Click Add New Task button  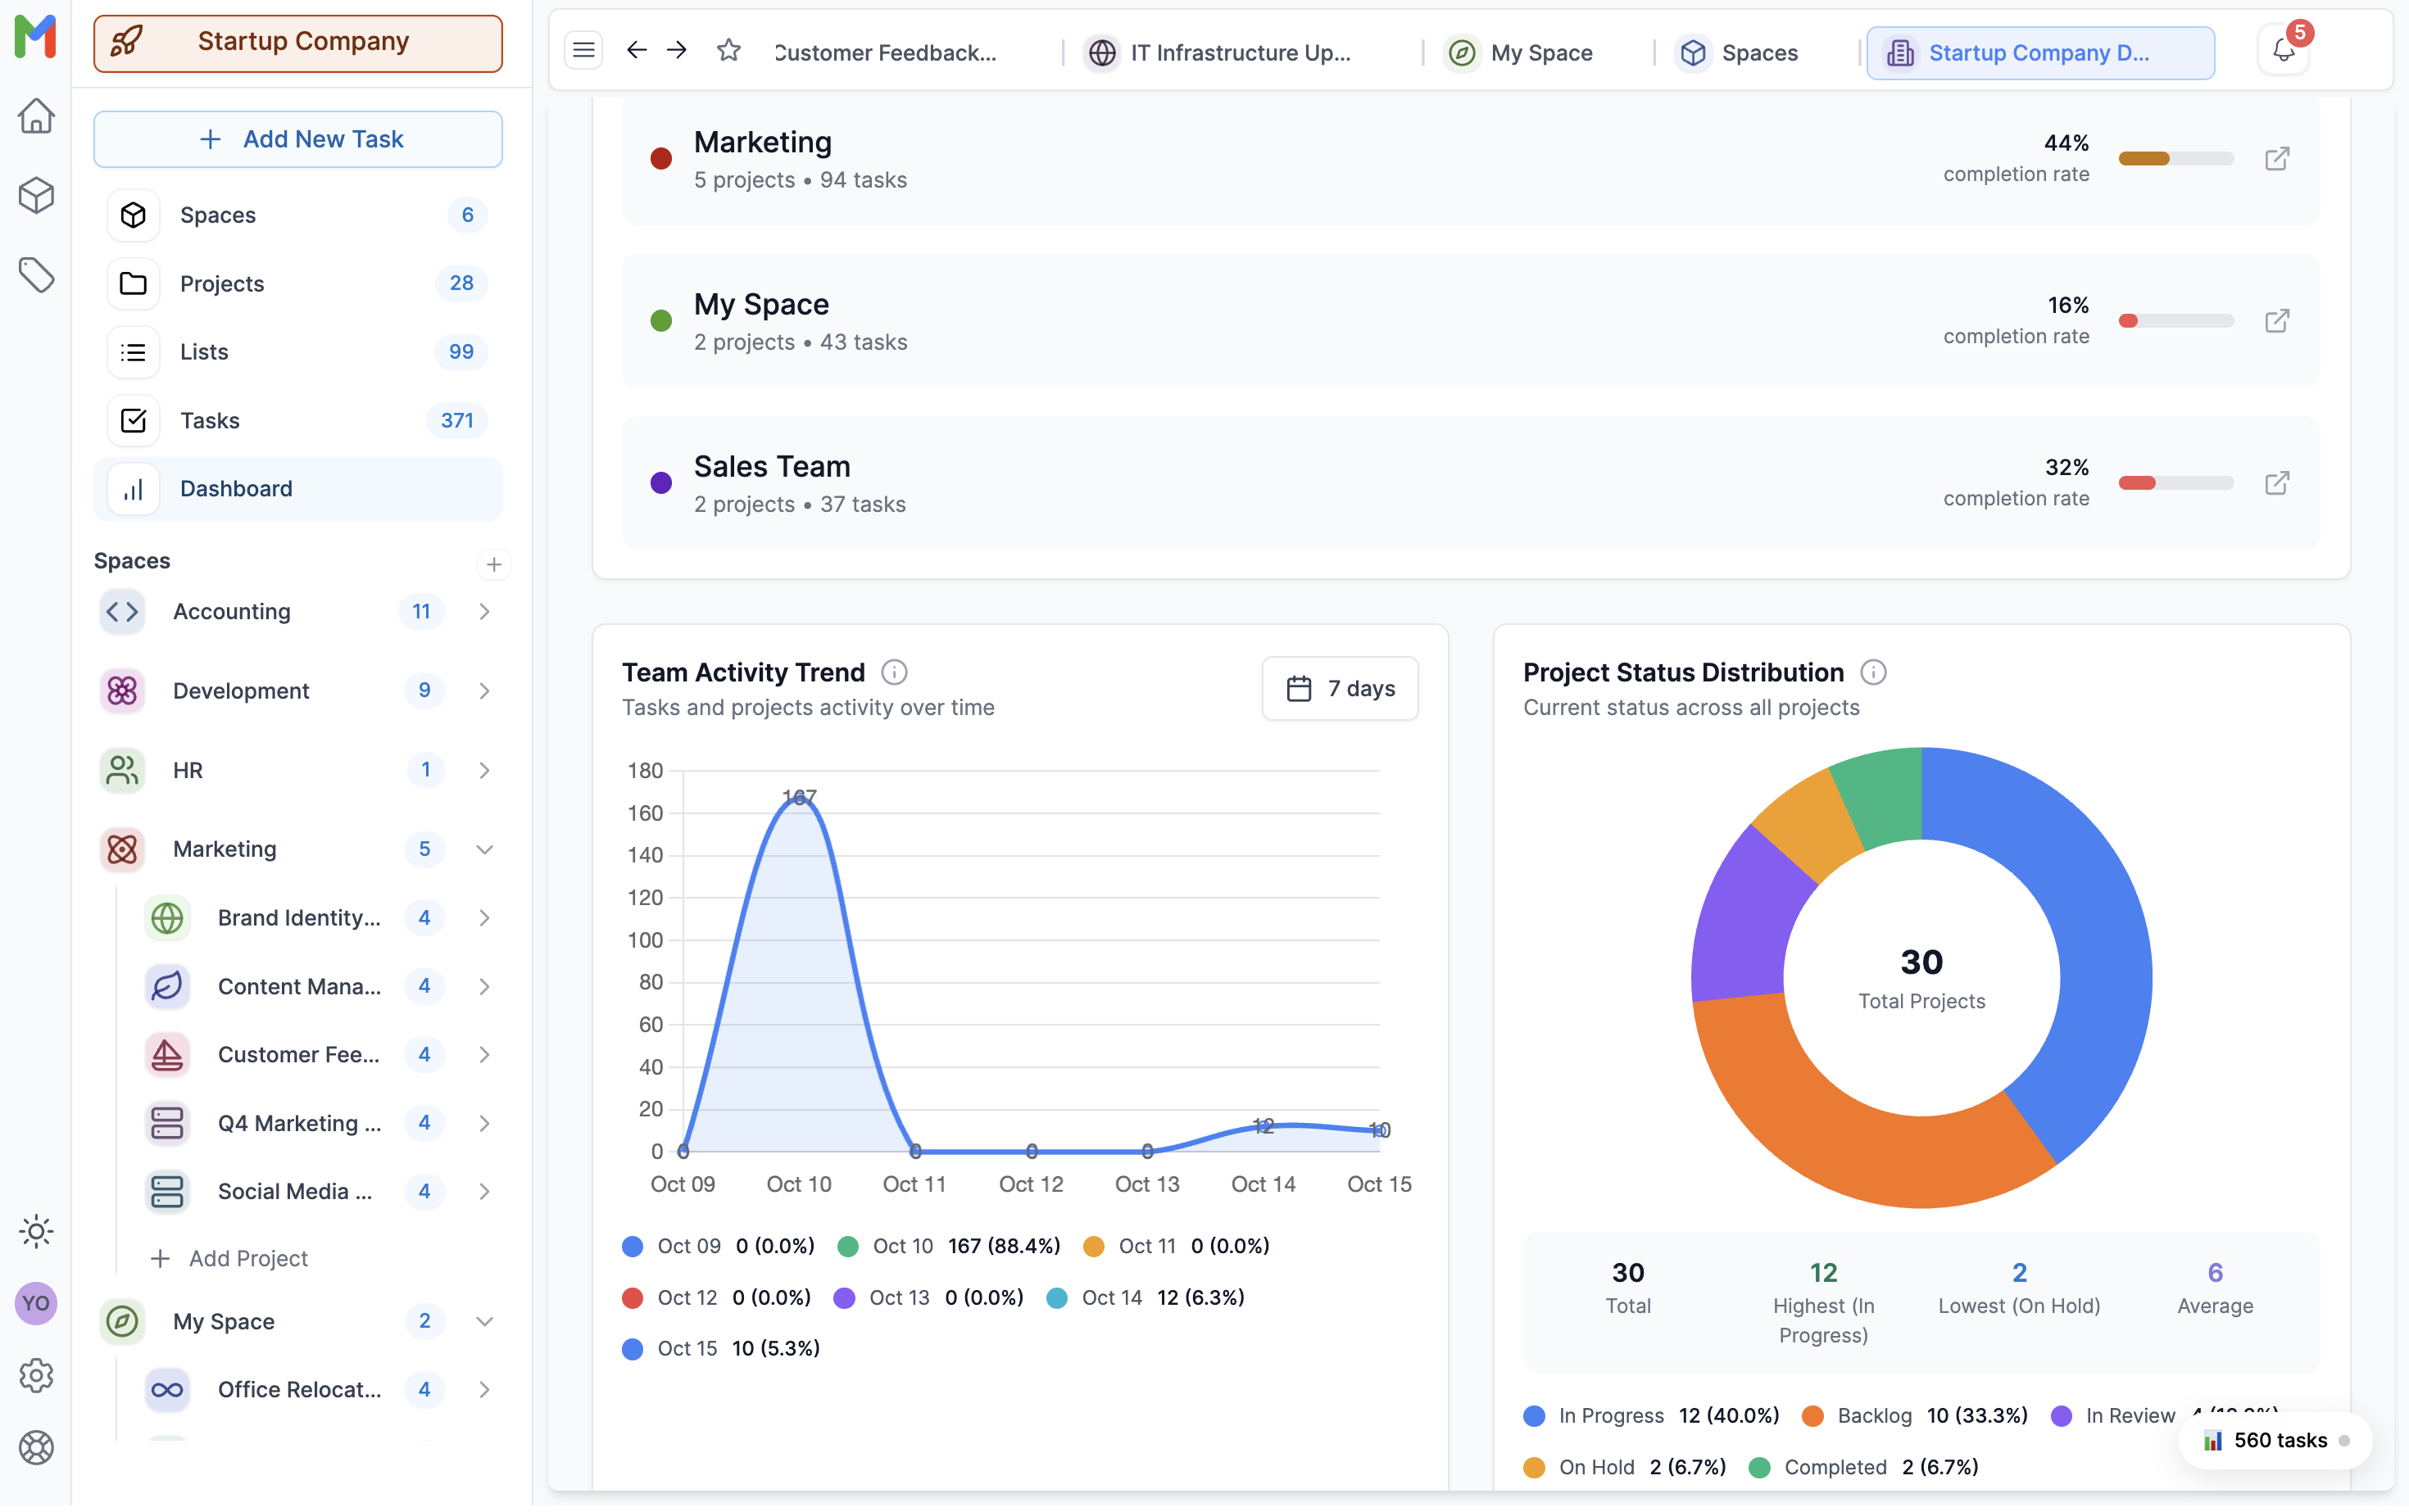tap(298, 139)
